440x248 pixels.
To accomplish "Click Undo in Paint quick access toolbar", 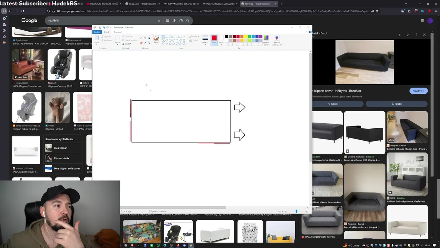I will pos(104,28).
